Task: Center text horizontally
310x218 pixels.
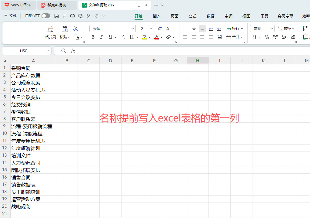Action: coord(194,37)
